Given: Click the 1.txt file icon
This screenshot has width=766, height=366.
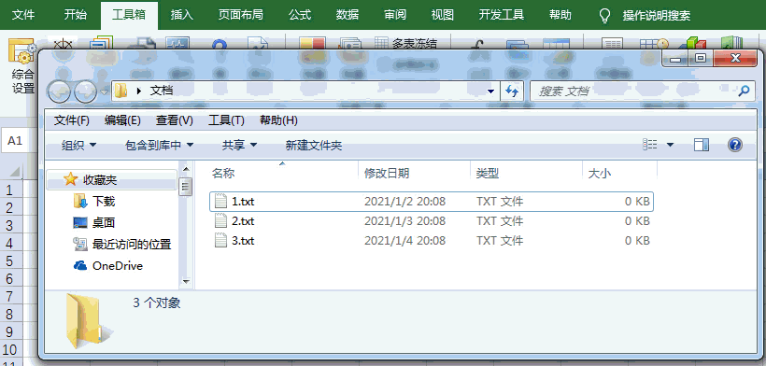Looking at the screenshot, I should [221, 201].
